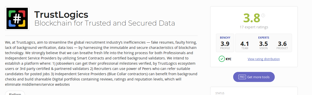The height and width of the screenshot is (95, 312).
Task: Click the Team rating value 4.1
Action: coord(245,44)
